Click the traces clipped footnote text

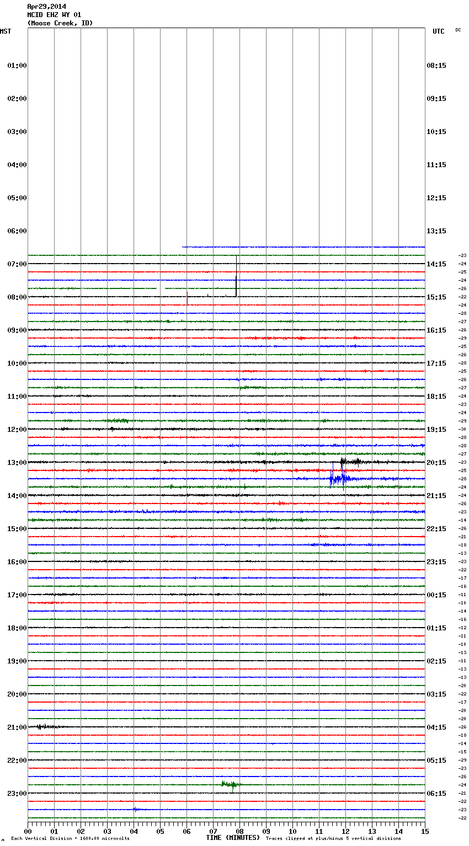pos(333,839)
